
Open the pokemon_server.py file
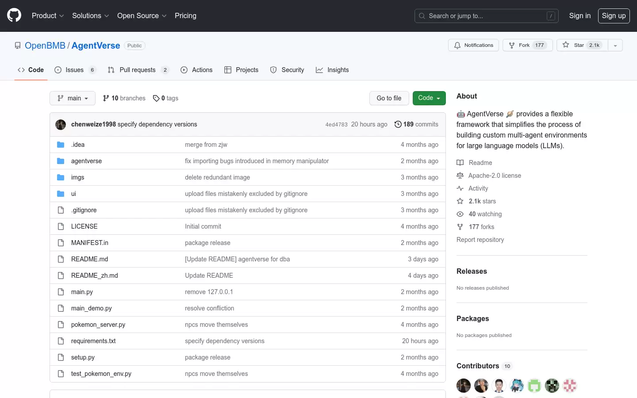click(98, 325)
